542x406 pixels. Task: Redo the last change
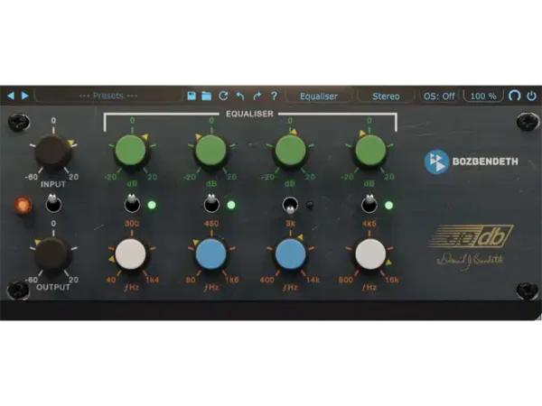click(x=257, y=96)
